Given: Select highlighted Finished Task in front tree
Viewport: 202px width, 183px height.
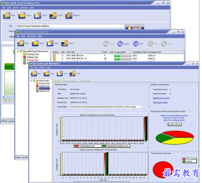Looking at the screenshot, I should 44,88.
